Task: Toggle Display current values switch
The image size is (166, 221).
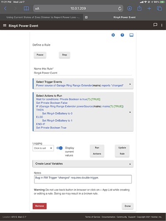Action: 59,148
